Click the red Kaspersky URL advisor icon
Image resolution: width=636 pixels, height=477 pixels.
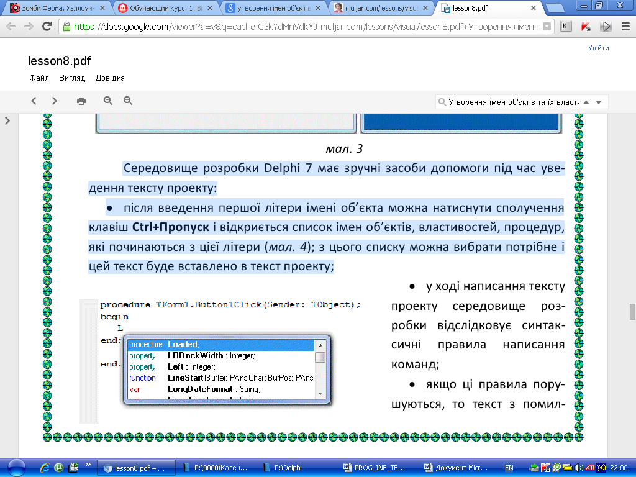586,27
